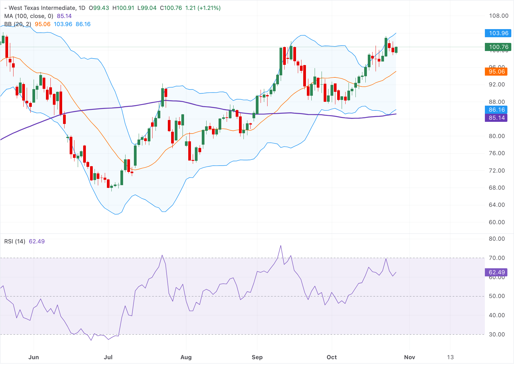514x367 pixels.
Task: Click the purple 62.49 RSI axis tag
Action: coord(496,272)
